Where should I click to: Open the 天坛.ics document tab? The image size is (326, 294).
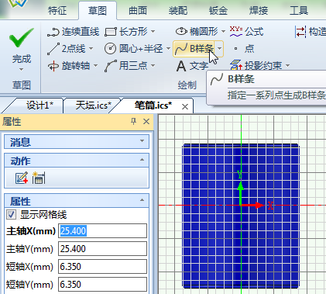click(93, 105)
